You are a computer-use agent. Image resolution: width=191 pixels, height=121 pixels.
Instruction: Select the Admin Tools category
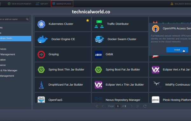16,39
